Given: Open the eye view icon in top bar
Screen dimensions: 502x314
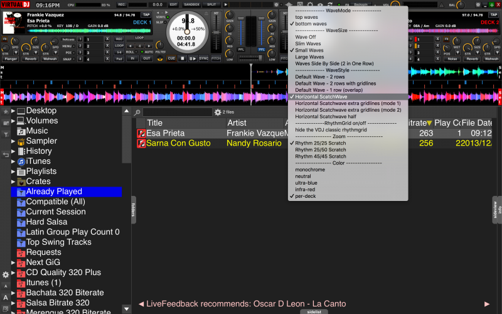Looking at the screenshot, I should tap(320, 5).
